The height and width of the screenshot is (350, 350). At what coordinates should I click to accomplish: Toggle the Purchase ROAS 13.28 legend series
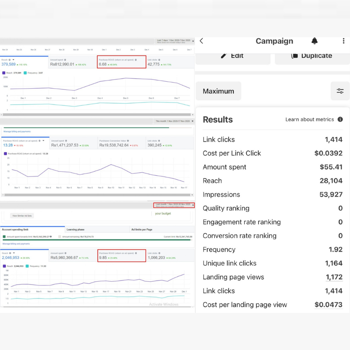pos(5,153)
